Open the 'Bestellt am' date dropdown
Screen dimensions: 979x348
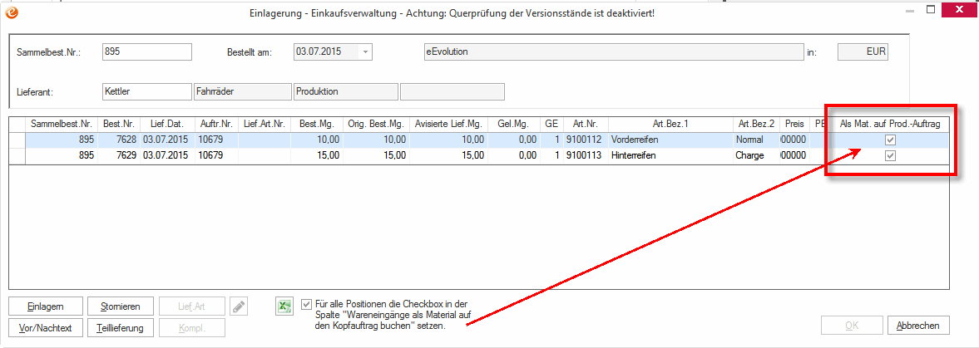click(365, 51)
